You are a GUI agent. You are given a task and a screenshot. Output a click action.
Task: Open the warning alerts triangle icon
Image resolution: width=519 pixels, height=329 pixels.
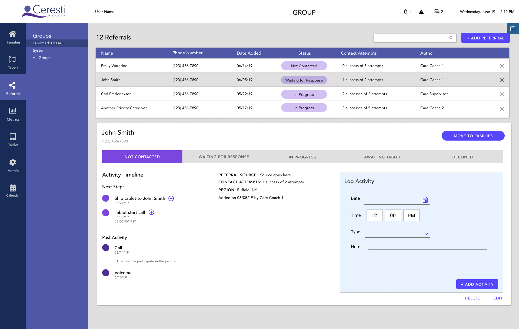[x=421, y=12]
